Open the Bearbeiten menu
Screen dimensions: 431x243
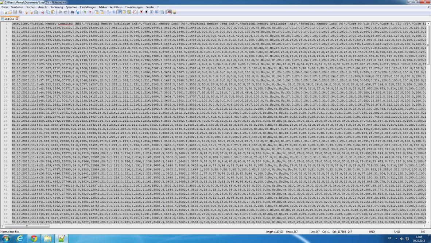coord(17,7)
